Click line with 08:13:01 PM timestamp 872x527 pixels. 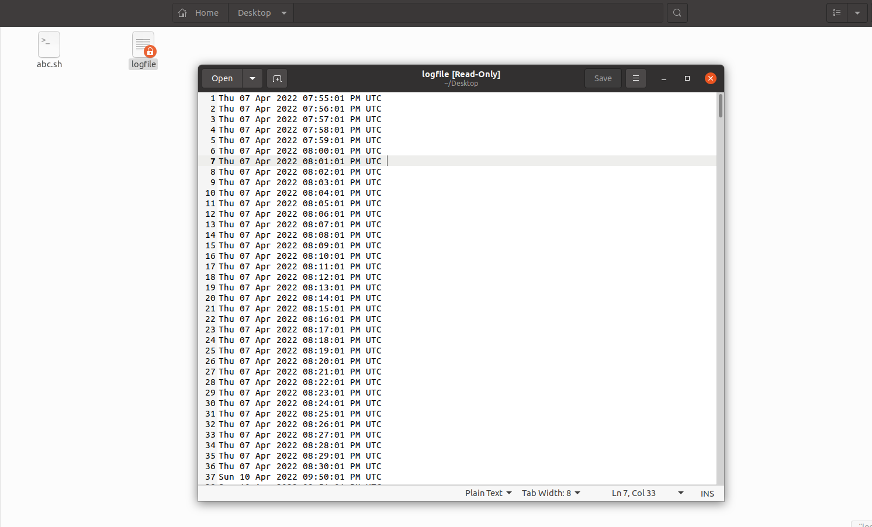point(300,287)
